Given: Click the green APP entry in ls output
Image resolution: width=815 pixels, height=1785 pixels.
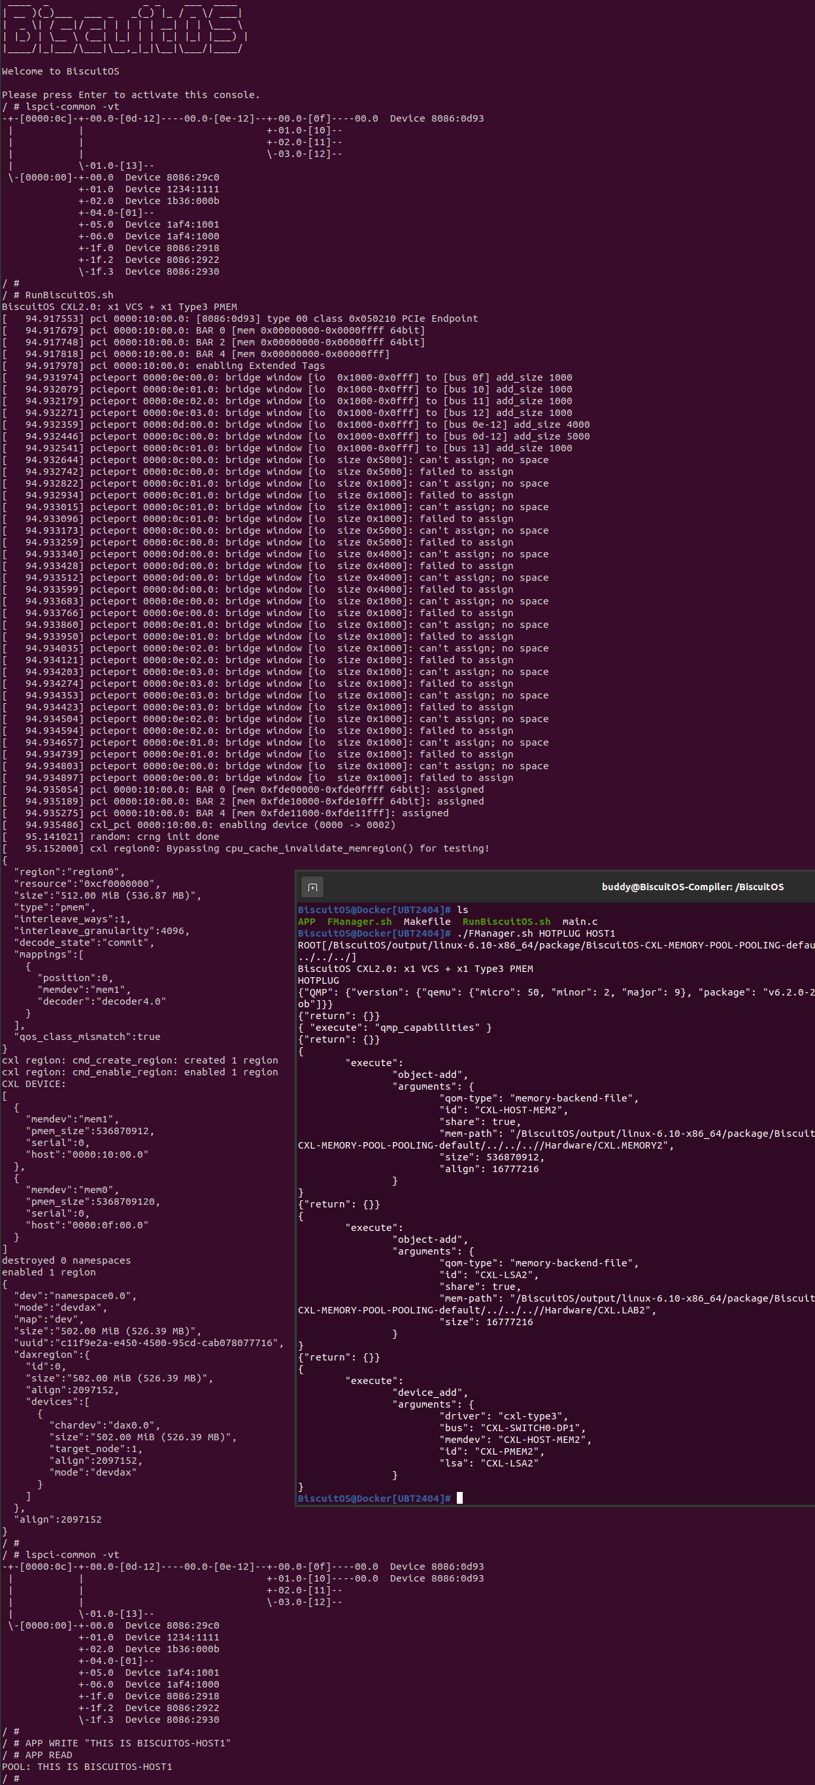Looking at the screenshot, I should 306,922.
